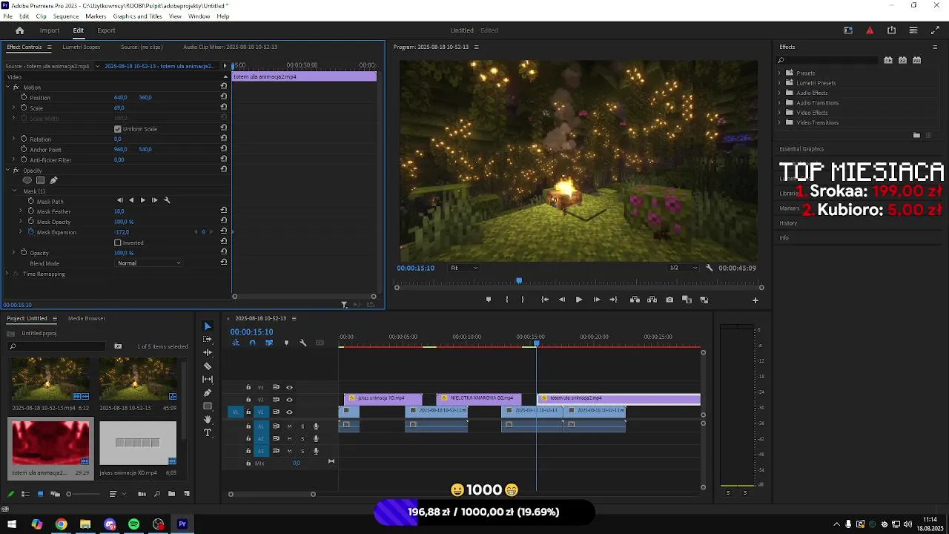
Task: Mute audio track A1
Action: (x=289, y=426)
